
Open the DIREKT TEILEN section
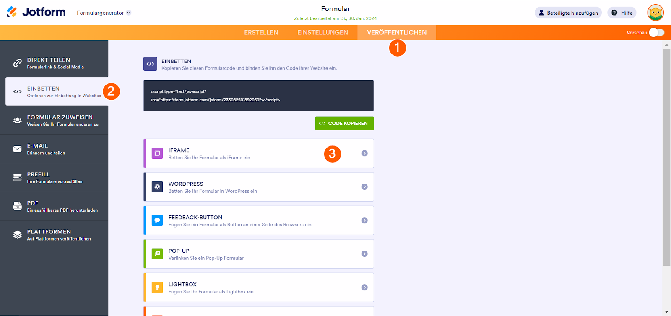[x=54, y=63]
